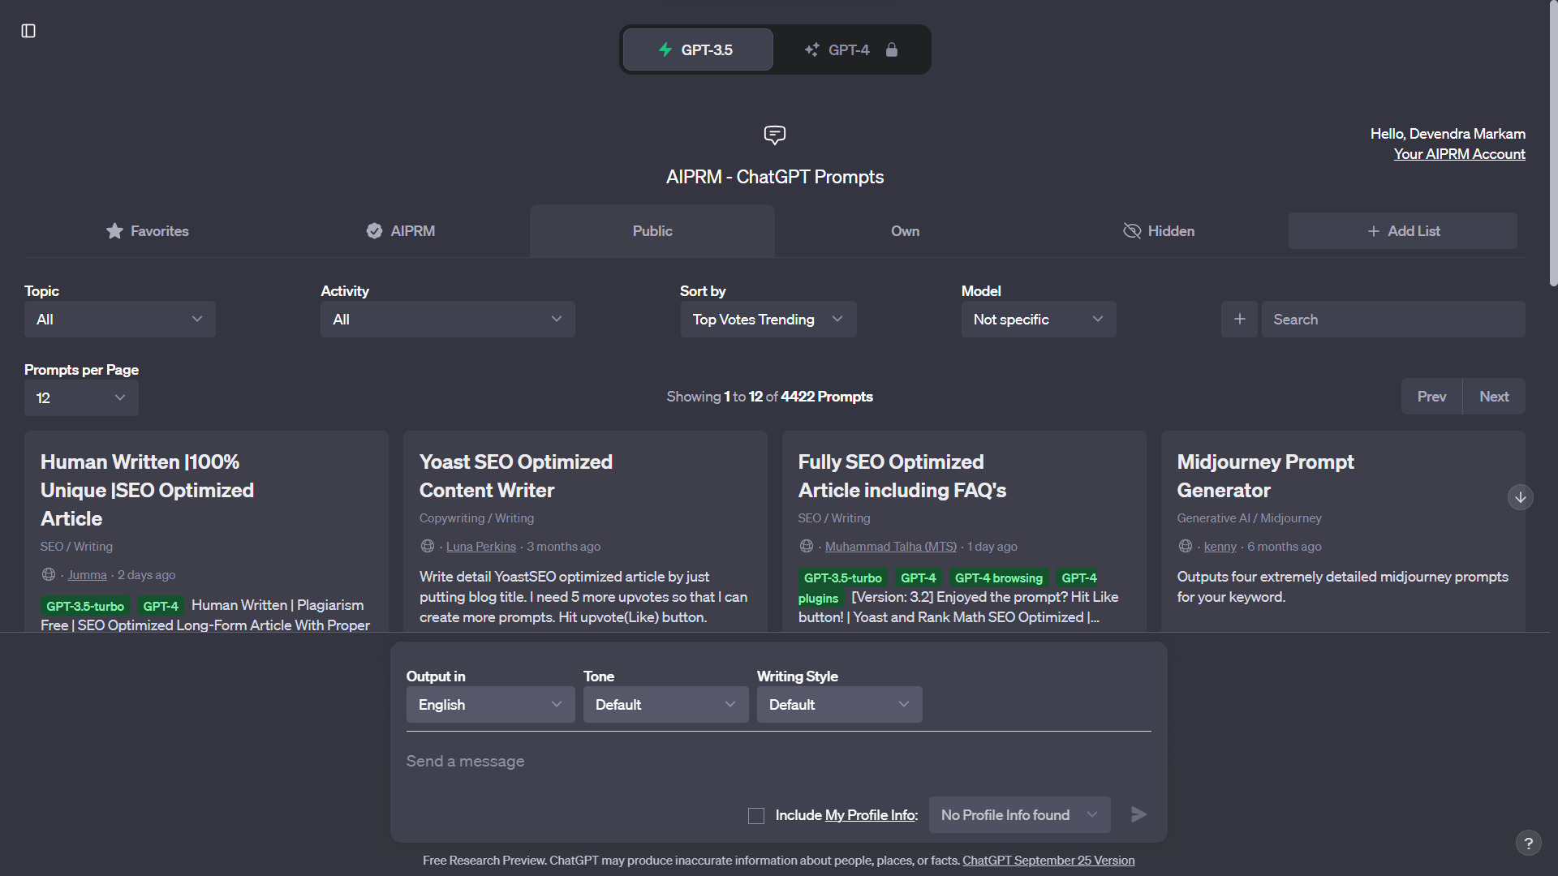This screenshot has width=1558, height=876.
Task: Open the Output in English dropdown
Action: [490, 705]
